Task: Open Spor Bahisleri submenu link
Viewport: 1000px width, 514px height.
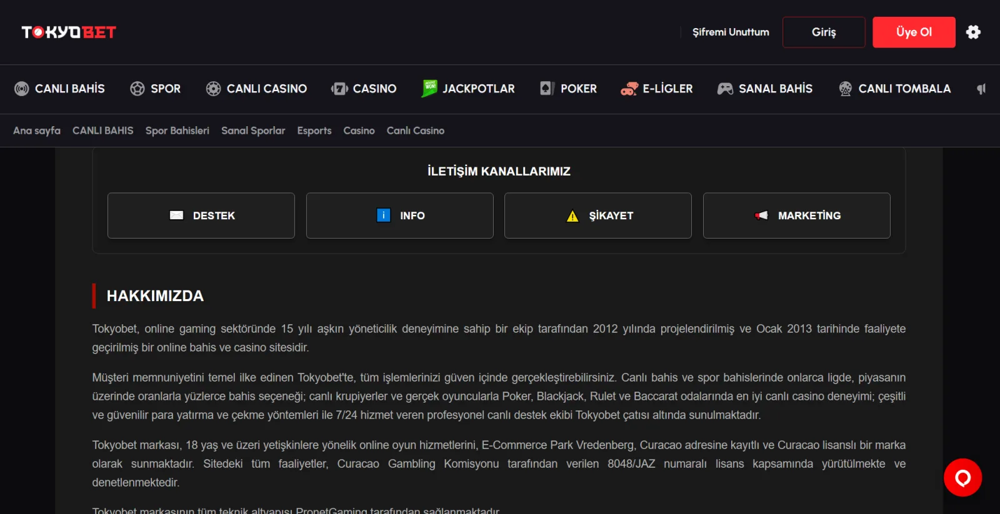Action: [x=177, y=131]
